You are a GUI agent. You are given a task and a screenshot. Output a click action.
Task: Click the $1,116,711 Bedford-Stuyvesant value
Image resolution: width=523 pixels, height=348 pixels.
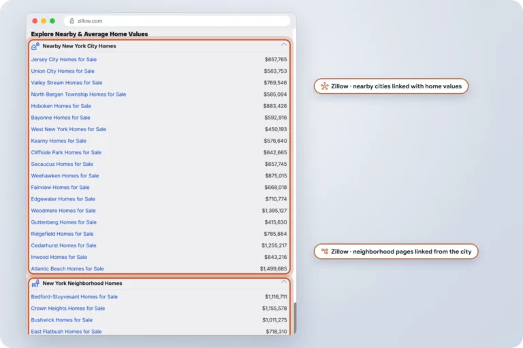click(276, 297)
